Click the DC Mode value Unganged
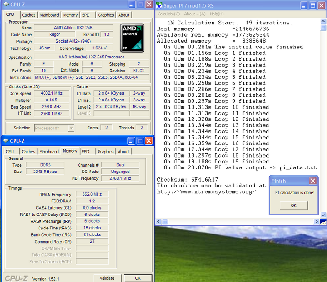 pos(120,172)
